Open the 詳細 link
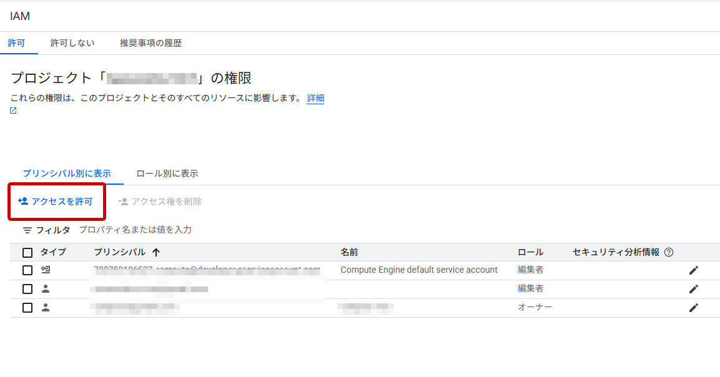The image size is (720, 377). (x=315, y=98)
